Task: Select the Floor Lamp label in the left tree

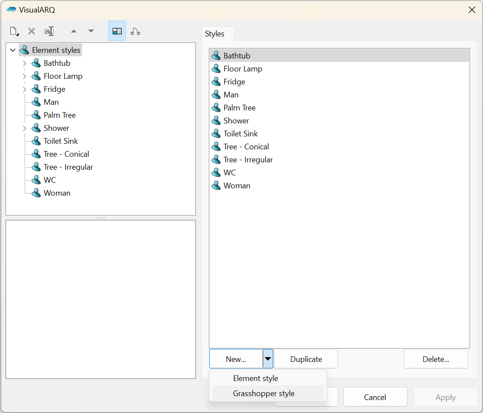Action: tap(63, 76)
